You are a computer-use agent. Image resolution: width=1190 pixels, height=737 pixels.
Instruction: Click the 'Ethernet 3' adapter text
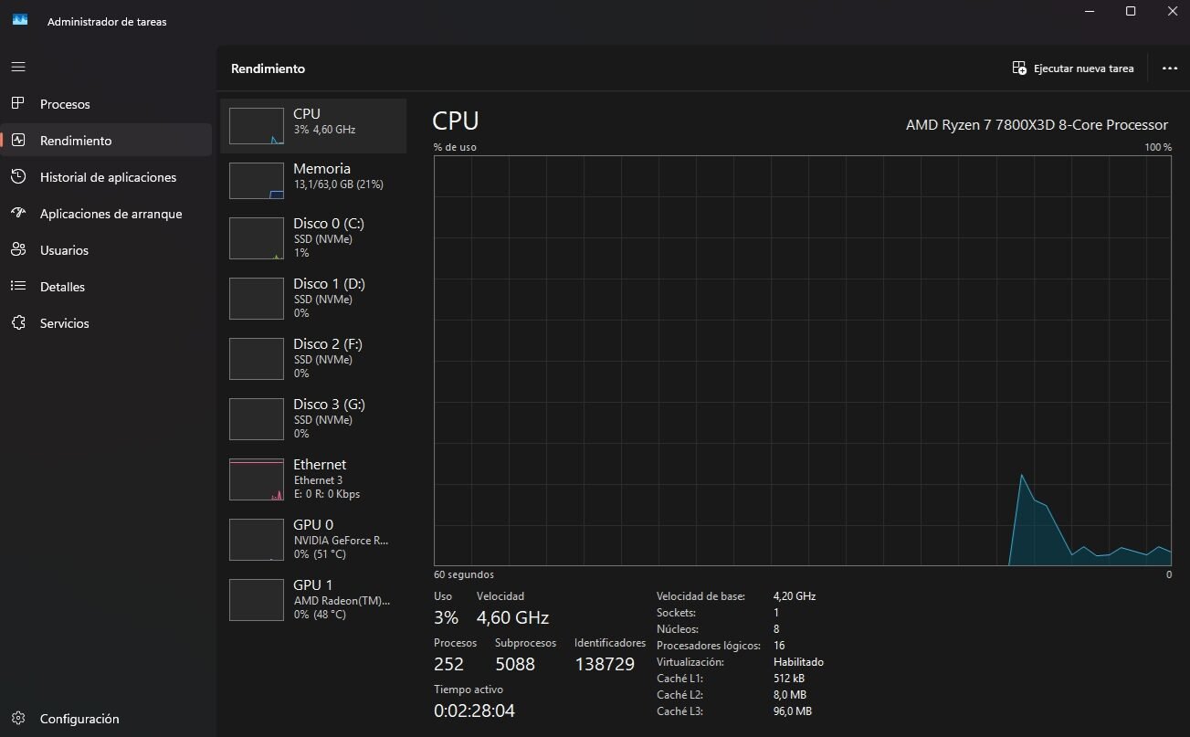(318, 480)
